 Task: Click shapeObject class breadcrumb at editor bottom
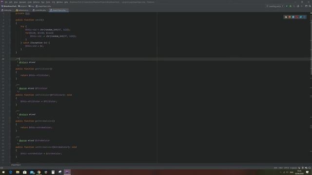pyautogui.click(x=16, y=165)
